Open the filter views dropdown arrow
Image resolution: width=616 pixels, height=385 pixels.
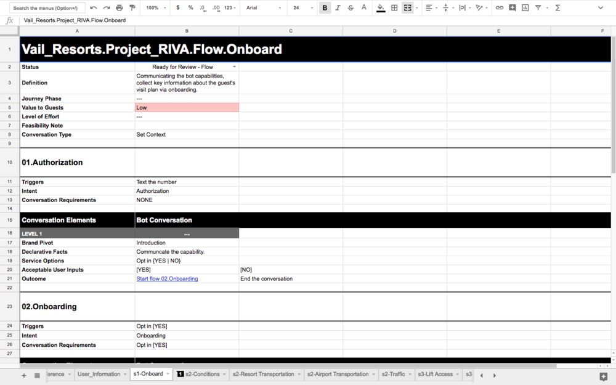pos(547,8)
